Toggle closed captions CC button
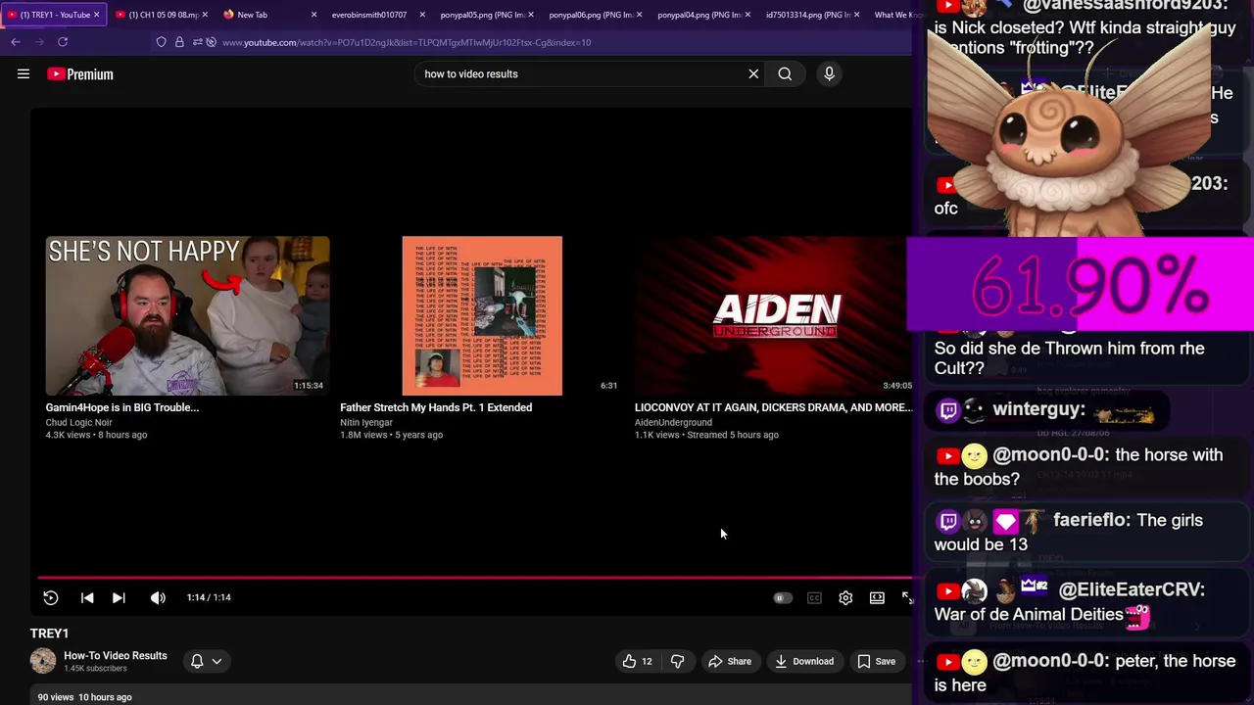Screen dimensions: 1254x705 pyautogui.click(x=814, y=597)
